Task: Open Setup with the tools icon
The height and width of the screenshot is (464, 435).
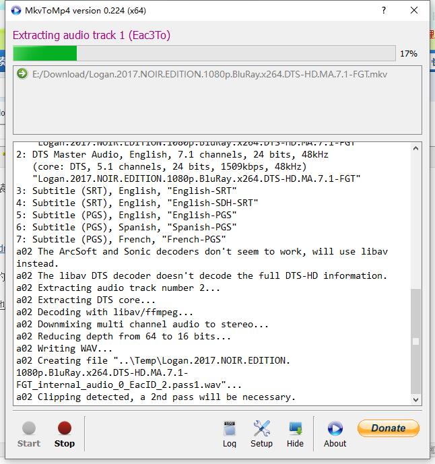Action: click(x=261, y=434)
